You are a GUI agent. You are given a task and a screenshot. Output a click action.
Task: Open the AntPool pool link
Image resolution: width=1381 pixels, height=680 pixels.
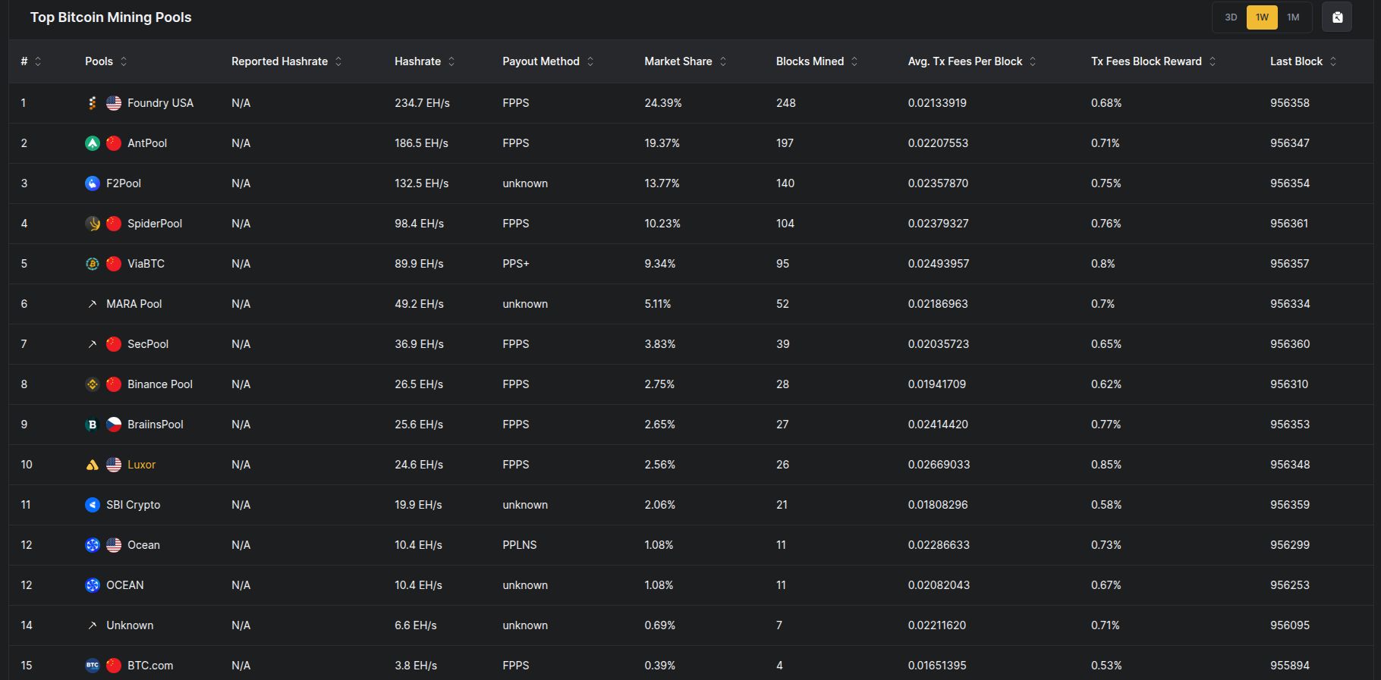[147, 143]
